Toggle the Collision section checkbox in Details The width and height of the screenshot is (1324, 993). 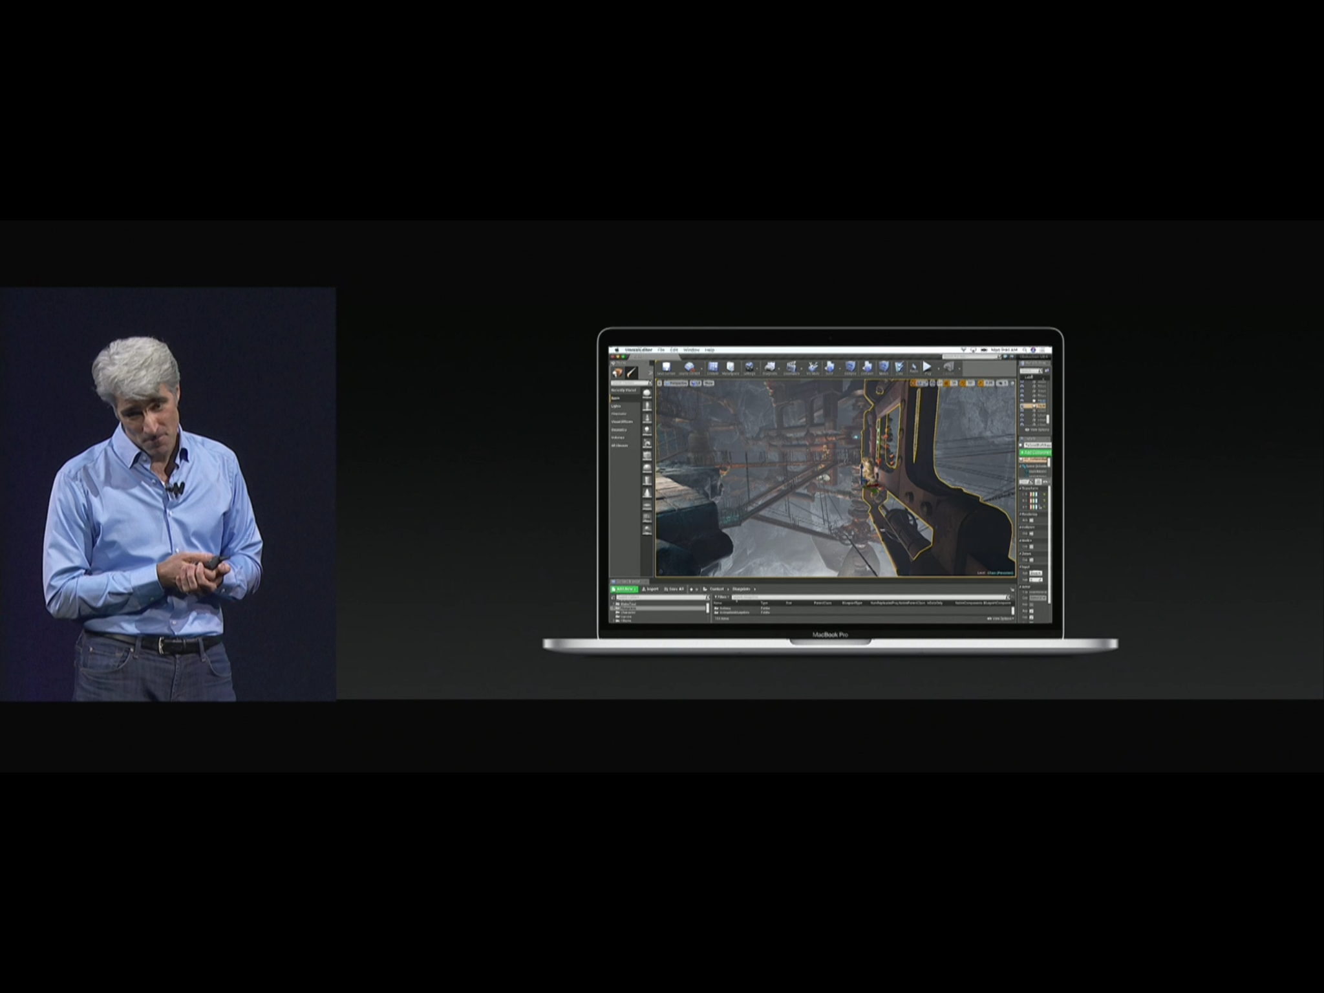pos(1031,533)
